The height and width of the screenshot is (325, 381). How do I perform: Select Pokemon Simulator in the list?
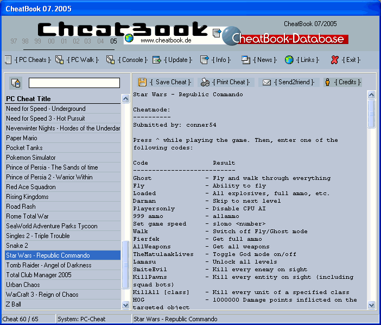63,158
